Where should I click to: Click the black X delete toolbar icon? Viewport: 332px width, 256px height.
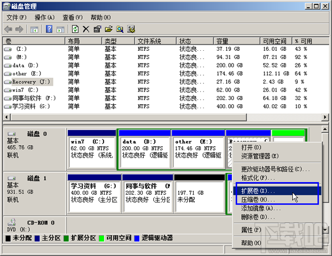[x=86, y=29]
